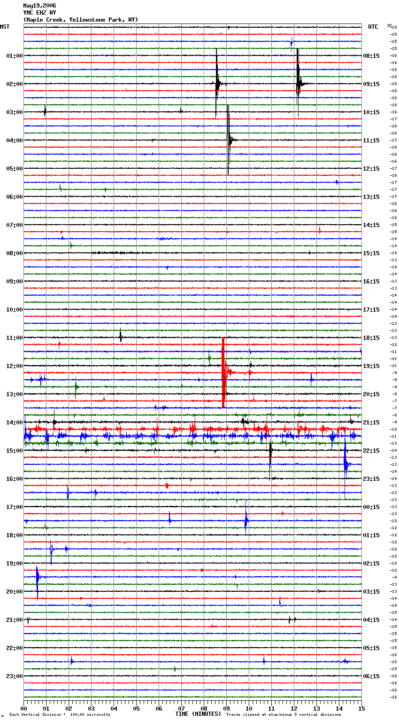Click the date heading 'May19,2006'

(39, 6)
